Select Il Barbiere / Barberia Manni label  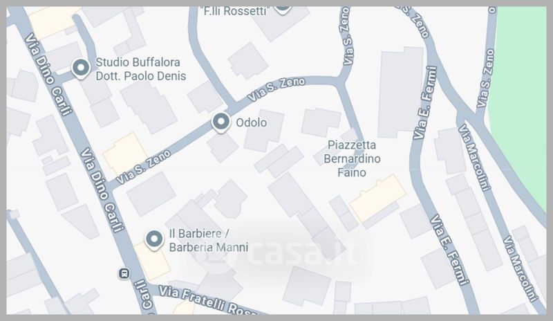(209, 240)
